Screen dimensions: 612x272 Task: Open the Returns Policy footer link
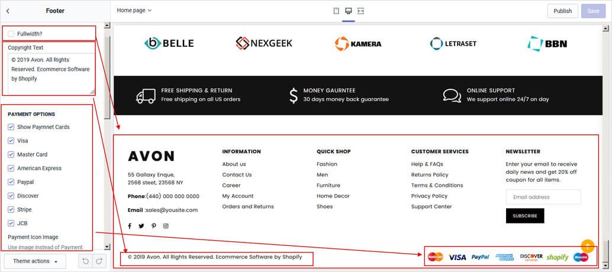430,175
